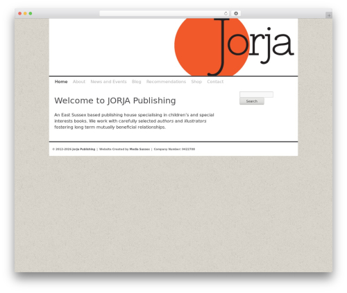
Task: Click the red close window dot
Action: (x=20, y=13)
